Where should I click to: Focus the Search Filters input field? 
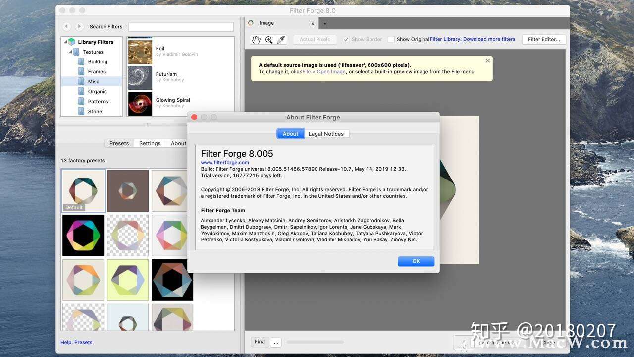click(x=181, y=27)
